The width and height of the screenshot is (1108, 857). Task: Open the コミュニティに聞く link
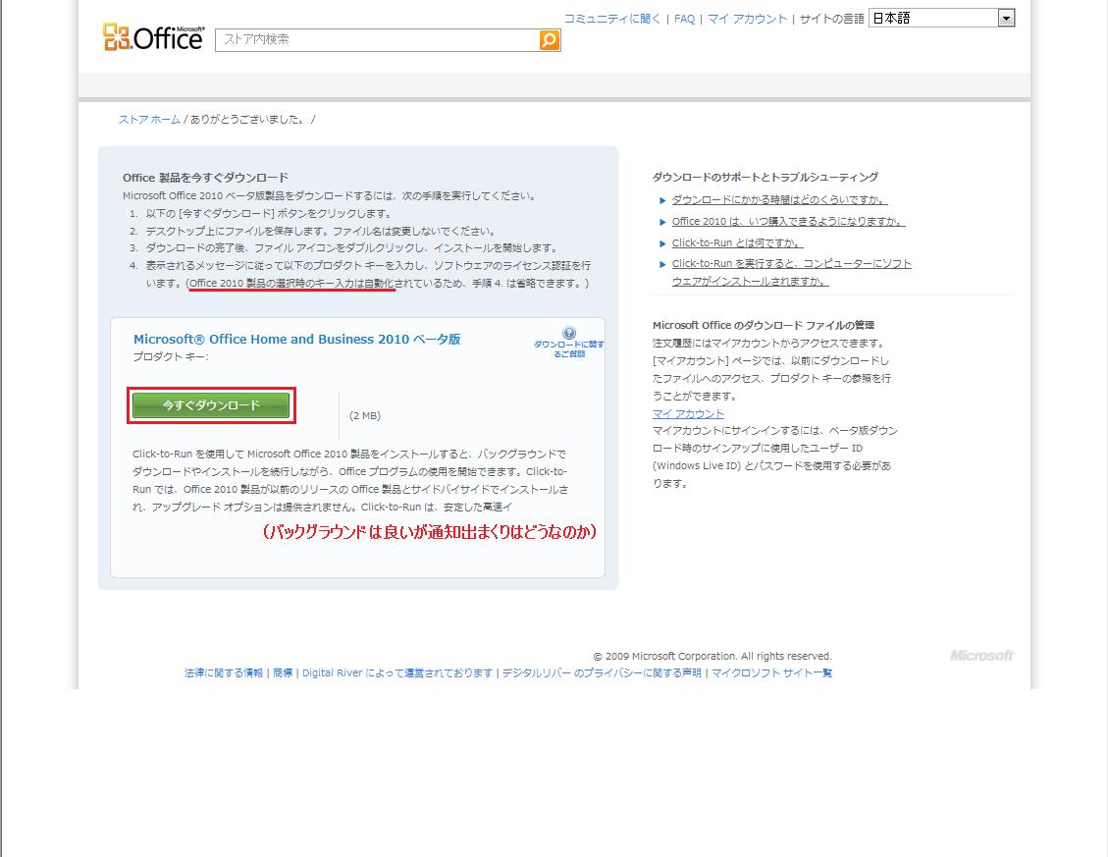(612, 19)
